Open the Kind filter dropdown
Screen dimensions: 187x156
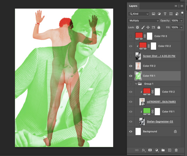click(139, 14)
